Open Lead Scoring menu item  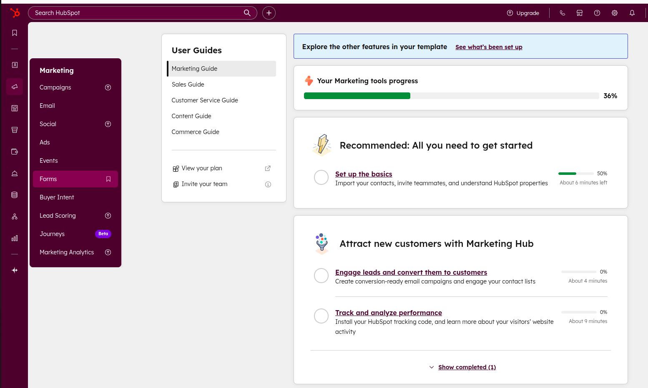[75, 216]
